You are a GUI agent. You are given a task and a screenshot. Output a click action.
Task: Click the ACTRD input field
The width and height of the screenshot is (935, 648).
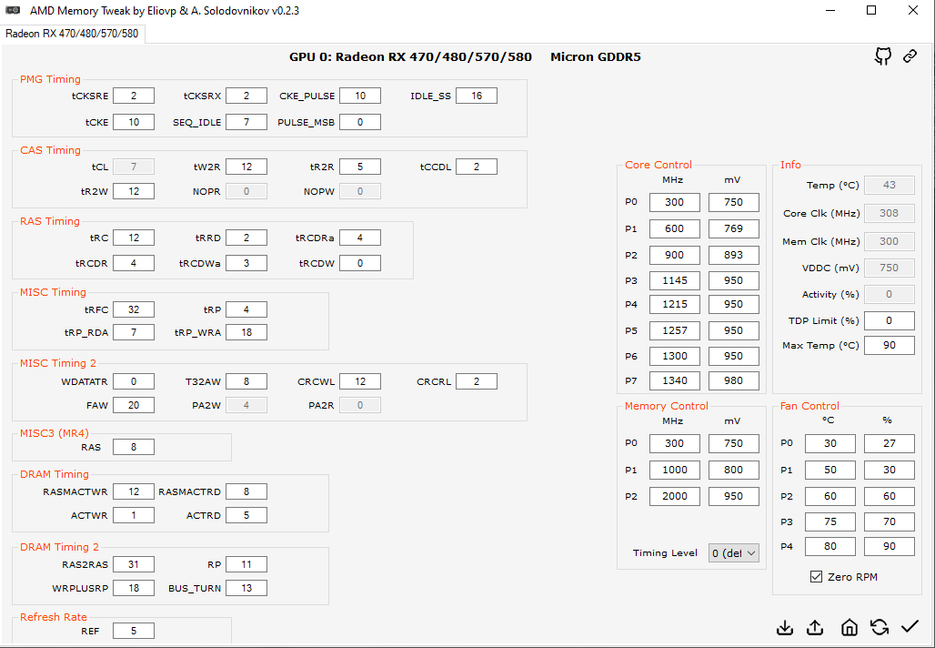(246, 515)
